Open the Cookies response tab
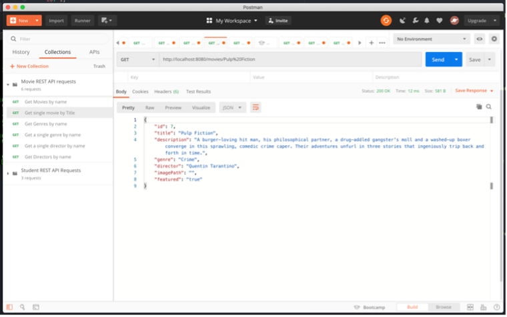 pos(140,92)
